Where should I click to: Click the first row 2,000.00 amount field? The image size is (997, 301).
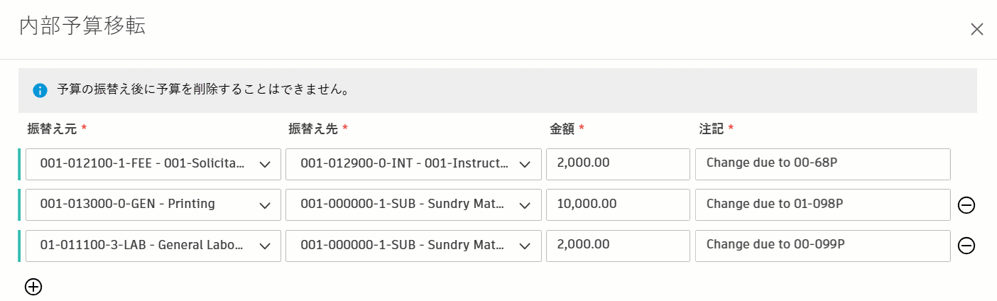click(x=618, y=164)
